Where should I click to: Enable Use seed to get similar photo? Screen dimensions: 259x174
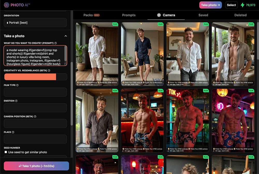click(6, 152)
